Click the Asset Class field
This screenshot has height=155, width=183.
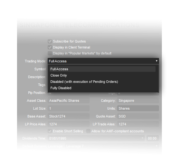[69, 100]
